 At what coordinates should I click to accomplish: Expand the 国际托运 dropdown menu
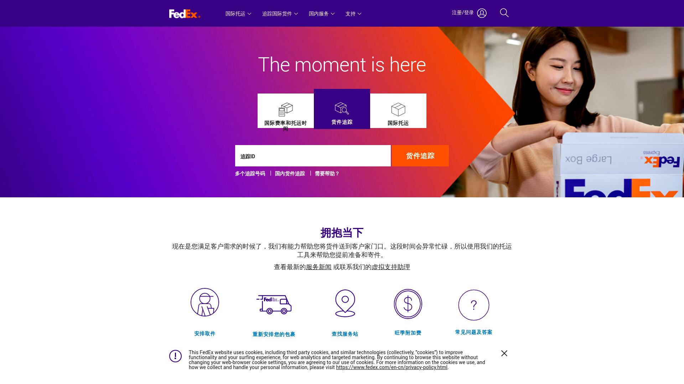point(238,14)
